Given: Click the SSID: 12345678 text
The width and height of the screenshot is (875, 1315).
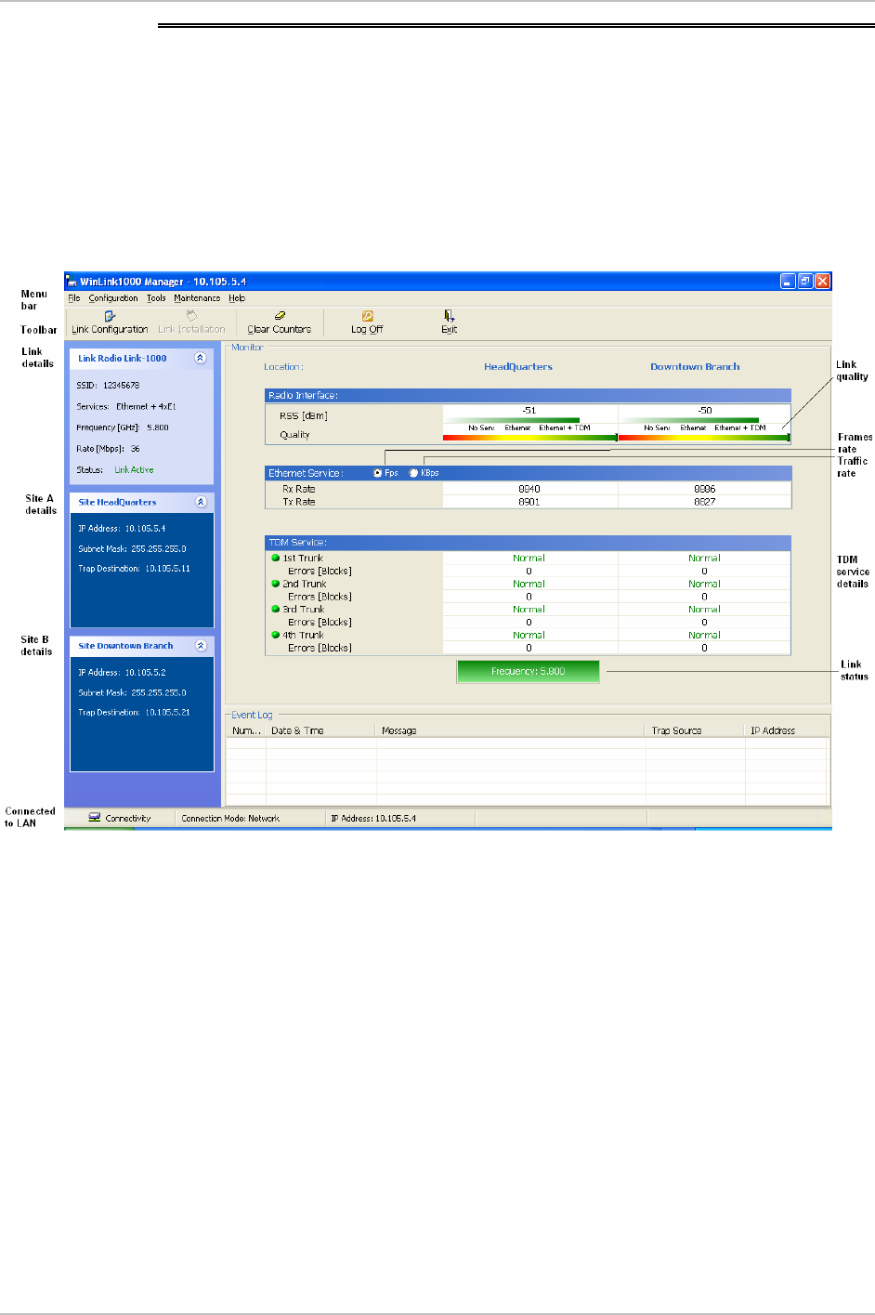Looking at the screenshot, I should (x=108, y=385).
